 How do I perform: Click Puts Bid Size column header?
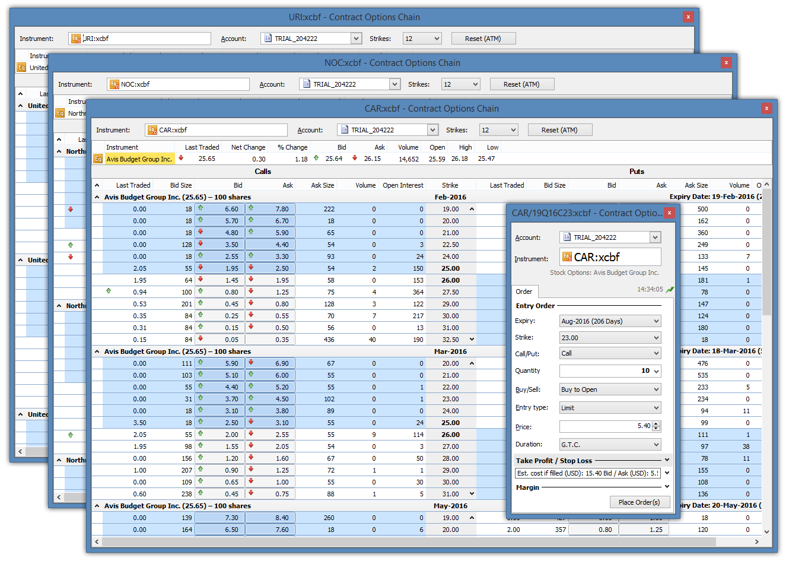[x=555, y=185]
